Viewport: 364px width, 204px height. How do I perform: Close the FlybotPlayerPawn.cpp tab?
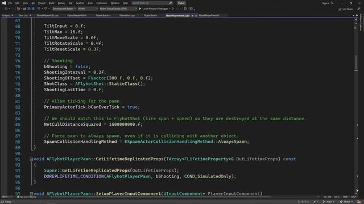196,15
